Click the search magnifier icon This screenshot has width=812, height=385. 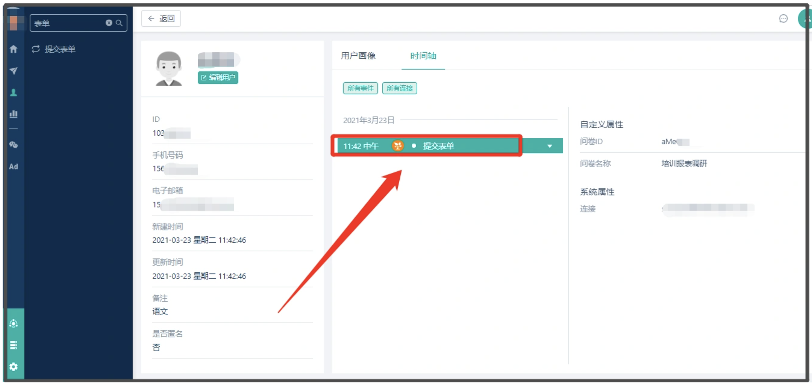tap(119, 23)
